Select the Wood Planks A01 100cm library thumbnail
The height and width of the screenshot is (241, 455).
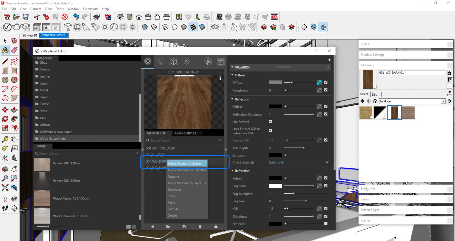[42, 198]
